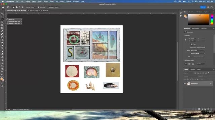Screen dimensions: 215x120
Task: Open the Edit Toolbar ellipsis
Action: (x=2, y=74)
